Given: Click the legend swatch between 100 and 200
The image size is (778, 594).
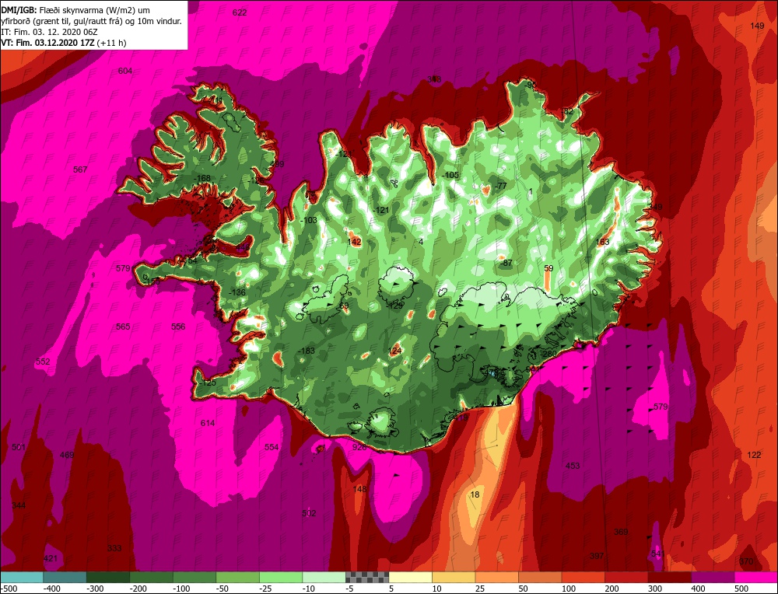Looking at the screenshot, I should (583, 577).
